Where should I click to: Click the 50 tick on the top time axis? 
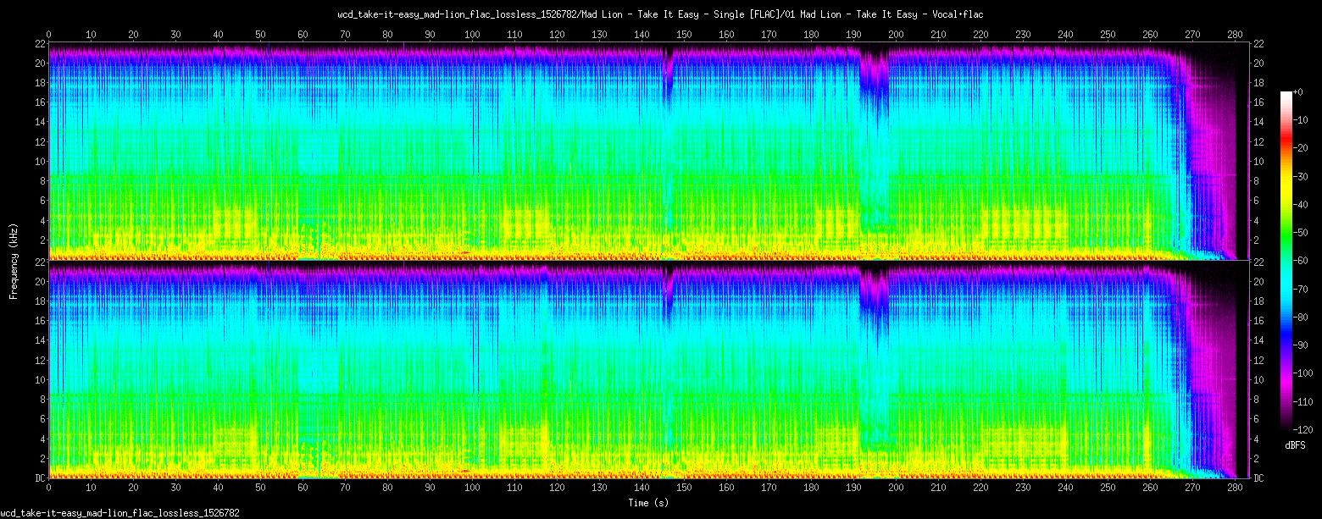point(260,35)
